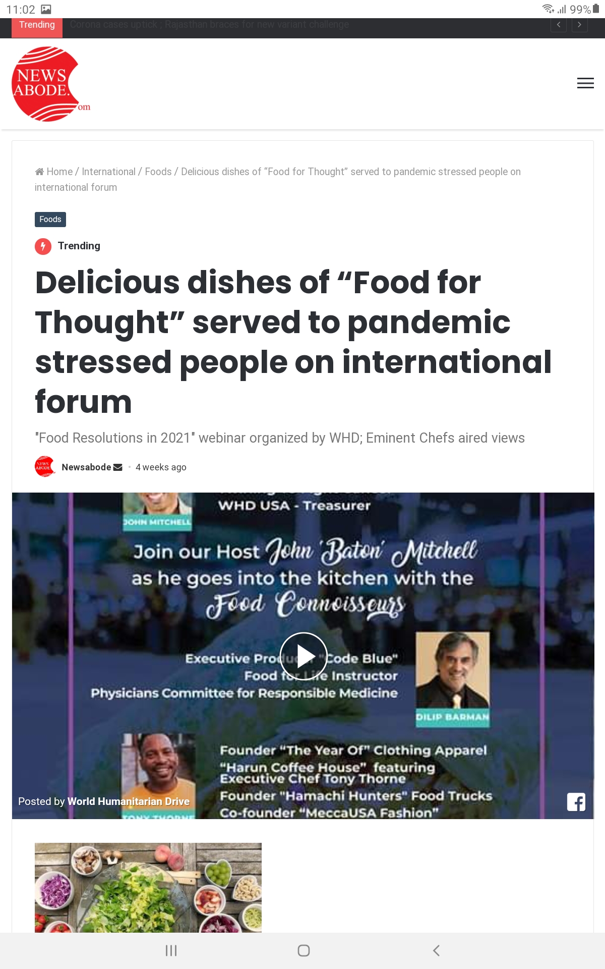Open the hamburger menu icon
The image size is (605, 969).
click(585, 83)
